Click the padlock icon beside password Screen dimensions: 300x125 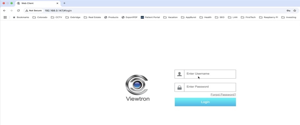pyautogui.click(x=179, y=87)
